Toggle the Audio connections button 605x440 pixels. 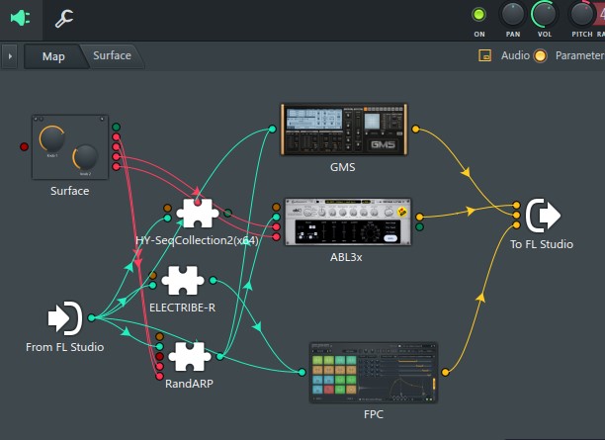540,56
